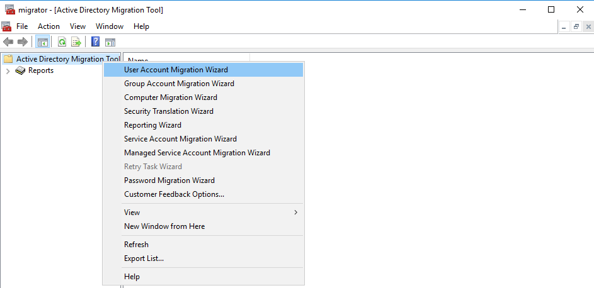This screenshot has height=288, width=594.
Task: Click the MMC document icon beside File menu
Action: tap(6, 26)
